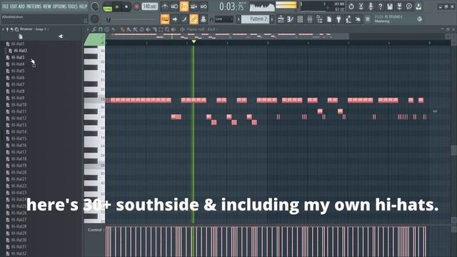Show the Channel rack icon
Image resolution: width=457 pixels, height=257 pixels.
tap(300, 19)
